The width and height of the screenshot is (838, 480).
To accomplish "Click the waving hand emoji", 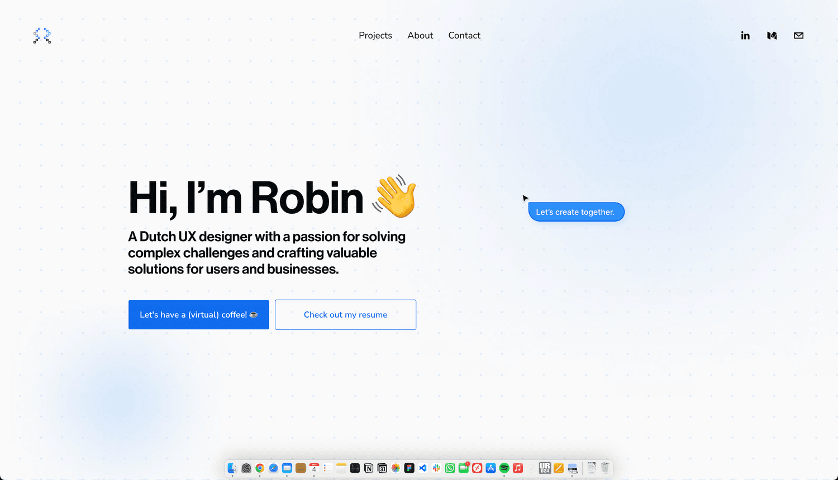I will (x=396, y=196).
